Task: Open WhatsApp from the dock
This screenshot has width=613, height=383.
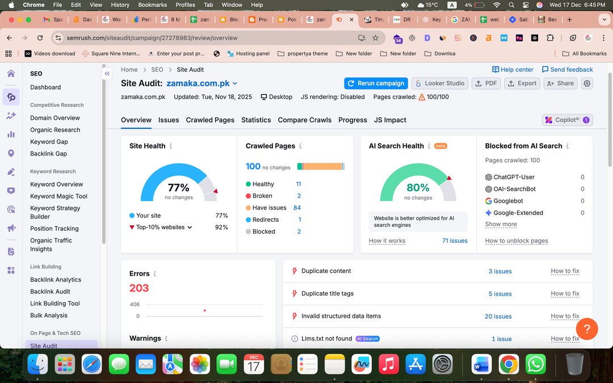Action: pyautogui.click(x=535, y=364)
